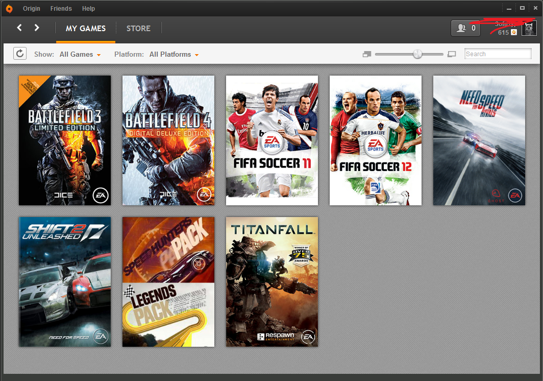543x381 pixels.
Task: Select the Battlefield 4 Digital Deluxe cover
Action: [168, 140]
